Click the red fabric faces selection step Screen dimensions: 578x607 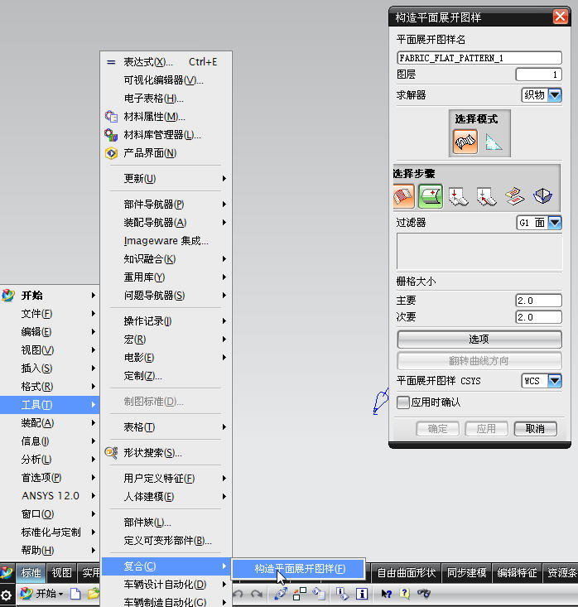click(403, 196)
